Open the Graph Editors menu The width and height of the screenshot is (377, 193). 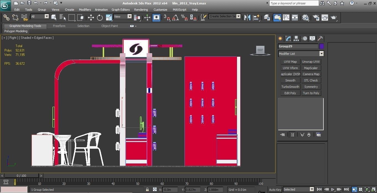121,9
